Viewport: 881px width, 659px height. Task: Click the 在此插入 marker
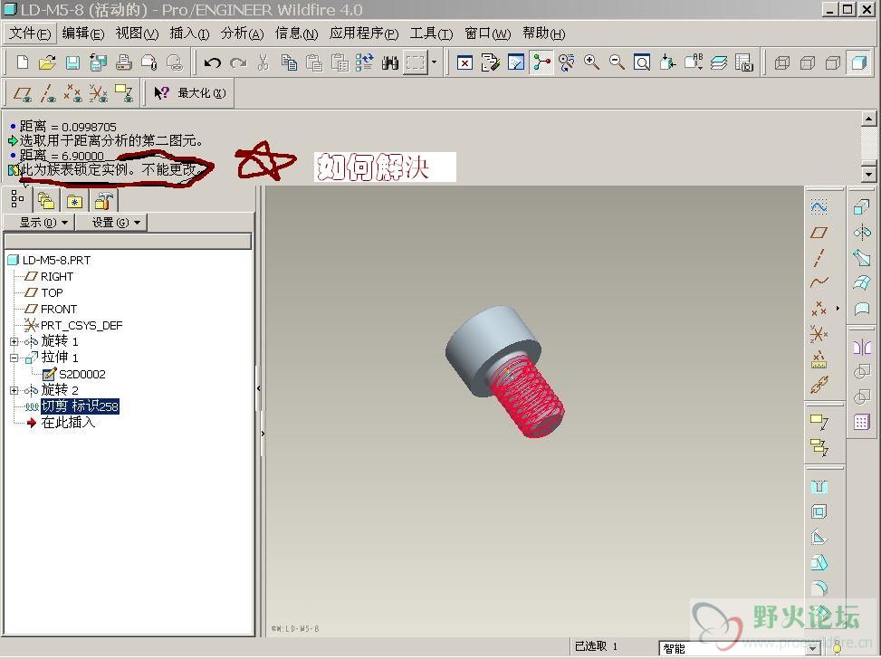coord(68,423)
